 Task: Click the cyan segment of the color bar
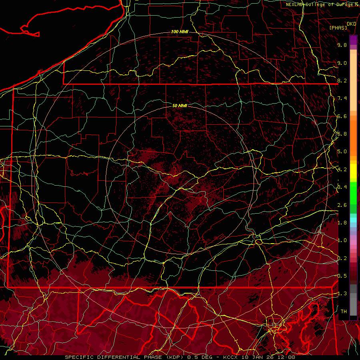pyautogui.click(x=353, y=220)
